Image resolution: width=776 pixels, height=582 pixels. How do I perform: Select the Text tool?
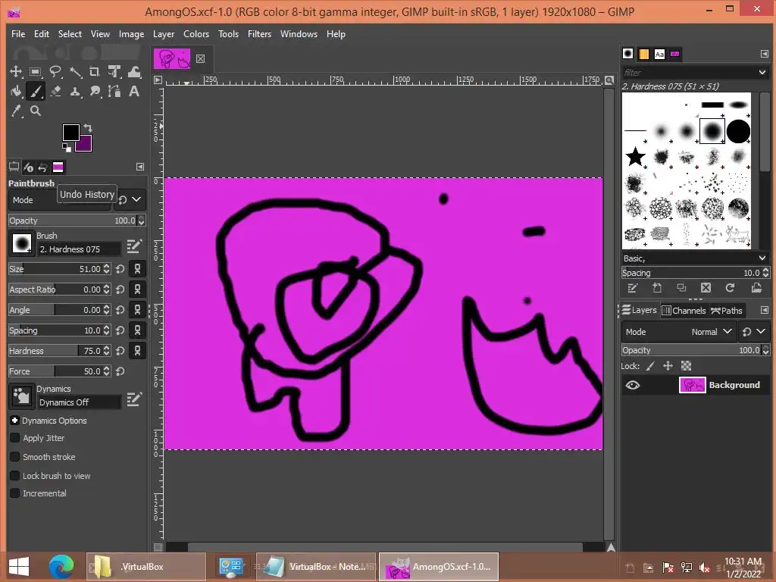point(134,92)
